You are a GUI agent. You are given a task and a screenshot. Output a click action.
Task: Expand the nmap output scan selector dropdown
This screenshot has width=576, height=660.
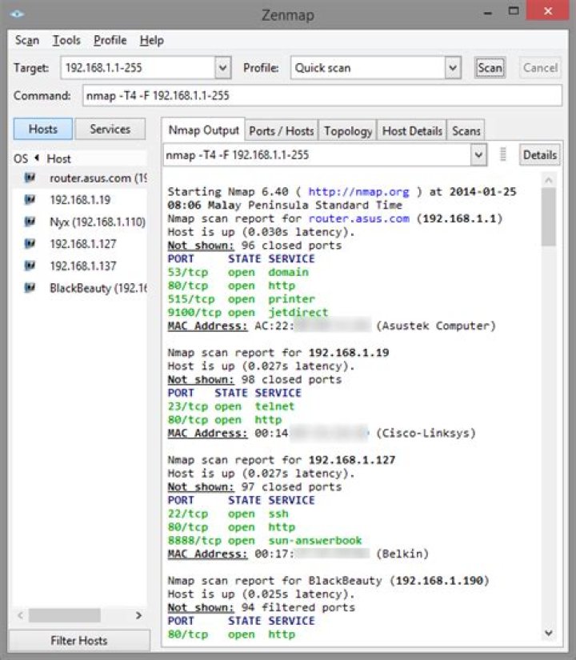point(478,155)
